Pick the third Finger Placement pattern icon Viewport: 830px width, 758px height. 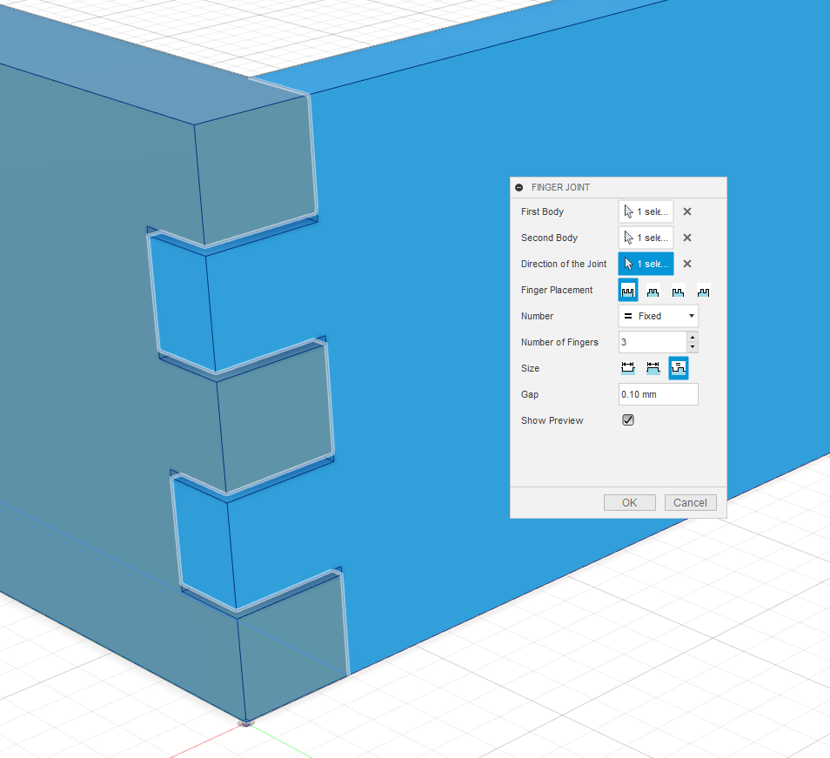point(678,289)
